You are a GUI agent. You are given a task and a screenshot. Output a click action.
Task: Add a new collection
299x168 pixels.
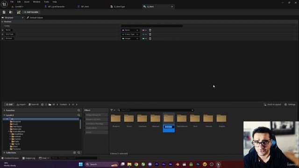pos(75,153)
